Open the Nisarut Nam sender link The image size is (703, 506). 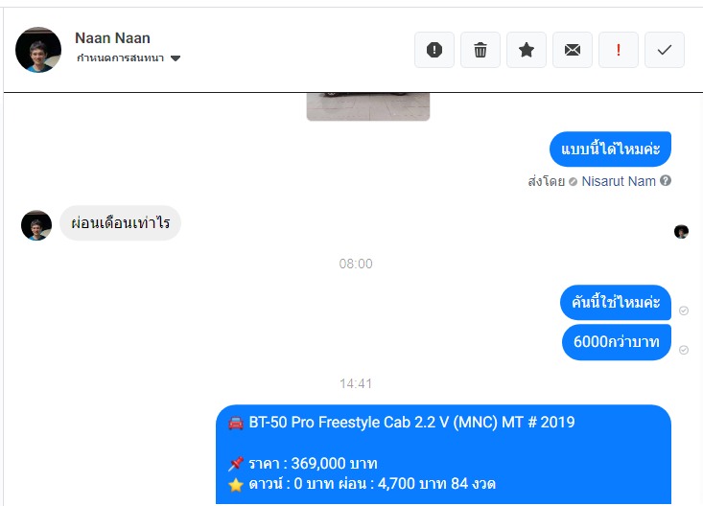(619, 181)
